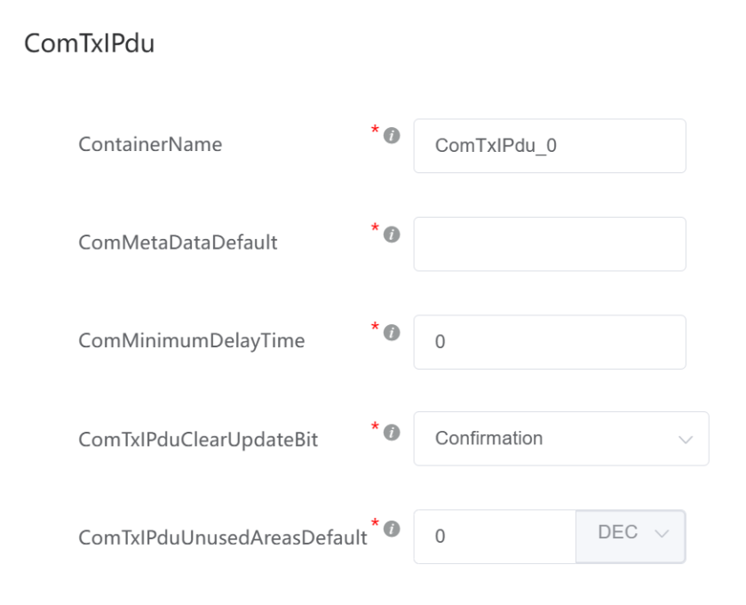Click the ComTxIPduClearUpdateBit label
746x605 pixels.
[x=198, y=440]
